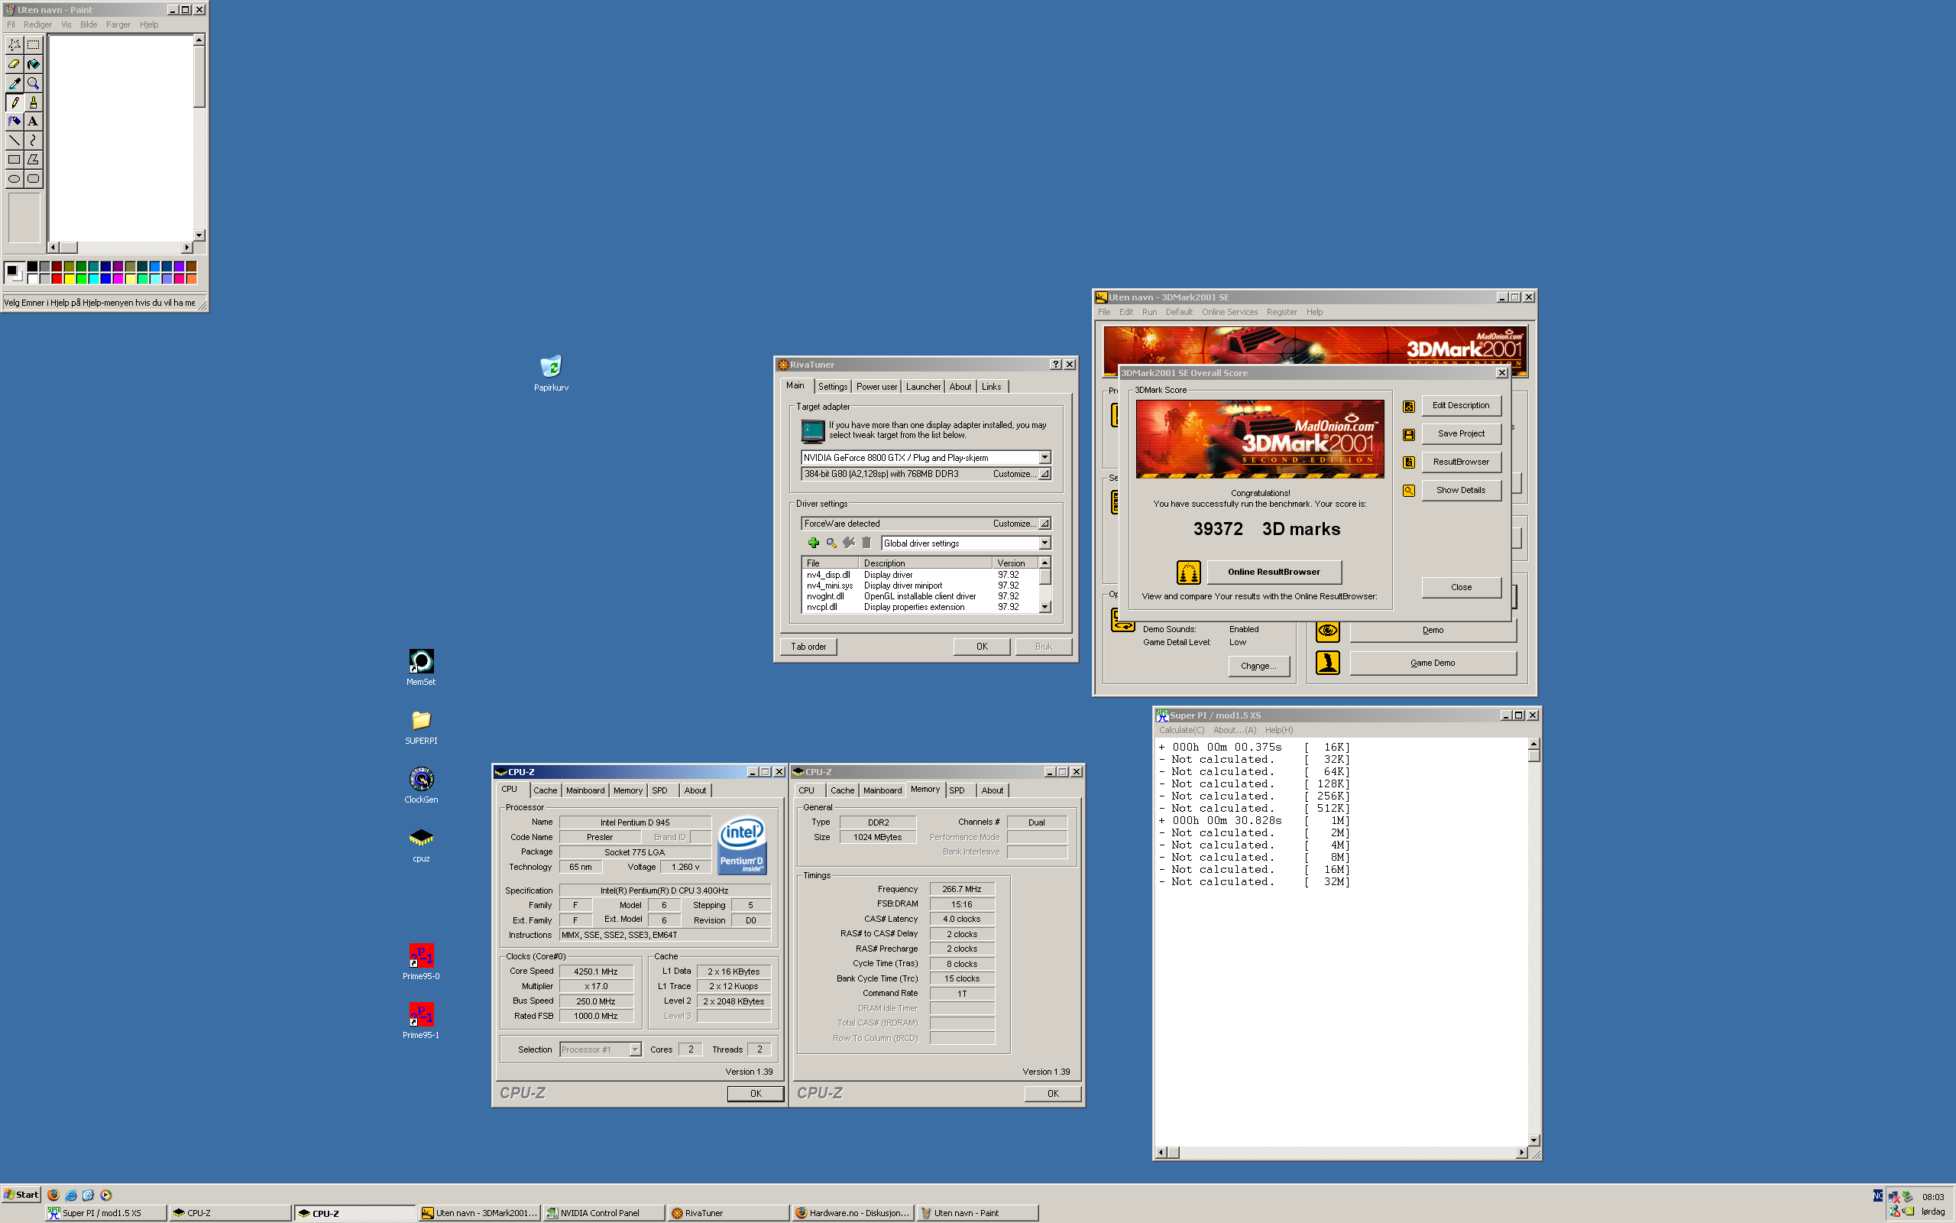Choose the Polygon shape tool
1956x1223 pixels.
coord(33,161)
